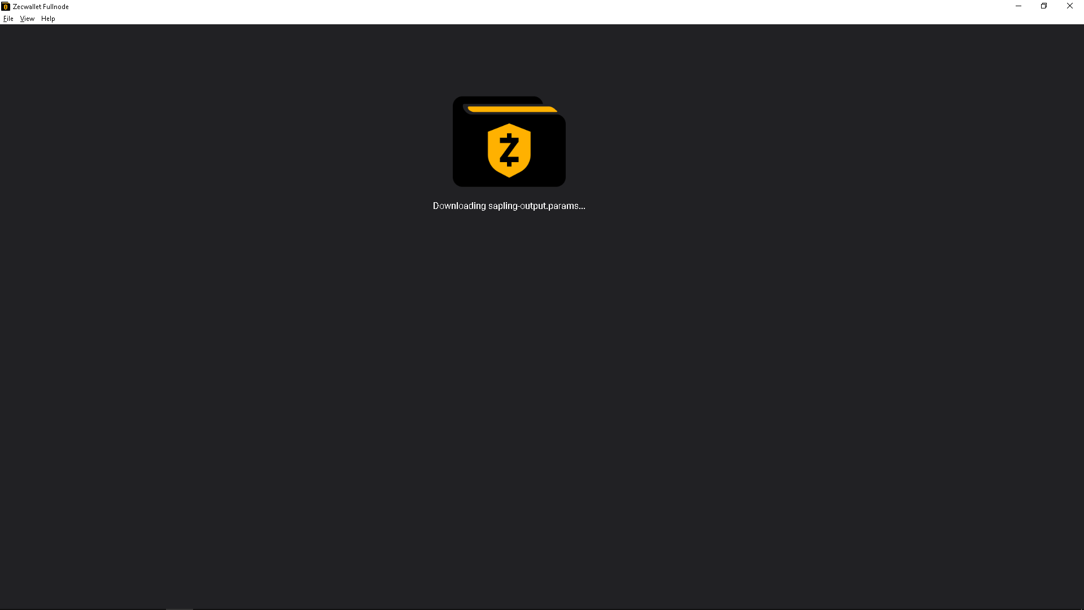Viewport: 1084px width, 610px height.
Task: Close the Zecwallet Fullnode window
Action: (x=1069, y=6)
